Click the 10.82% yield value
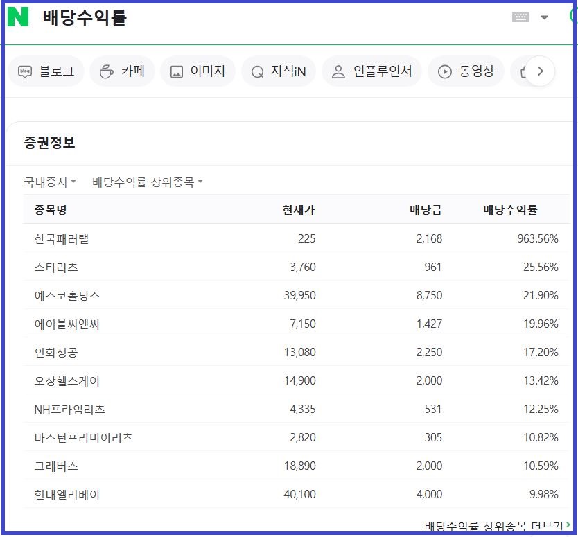 pos(541,437)
